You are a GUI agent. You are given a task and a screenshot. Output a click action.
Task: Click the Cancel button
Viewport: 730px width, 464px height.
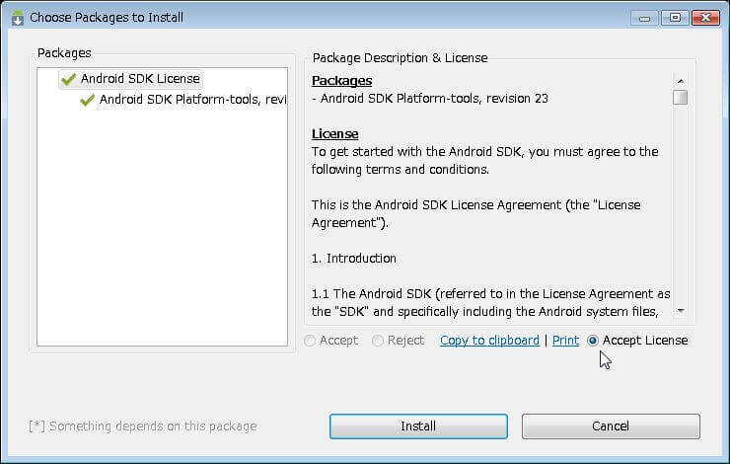pyautogui.click(x=611, y=426)
